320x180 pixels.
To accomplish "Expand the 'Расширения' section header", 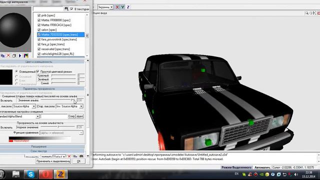I will 42,146.
